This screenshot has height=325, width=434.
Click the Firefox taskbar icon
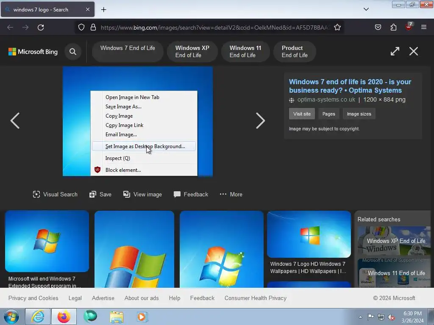[64, 317]
